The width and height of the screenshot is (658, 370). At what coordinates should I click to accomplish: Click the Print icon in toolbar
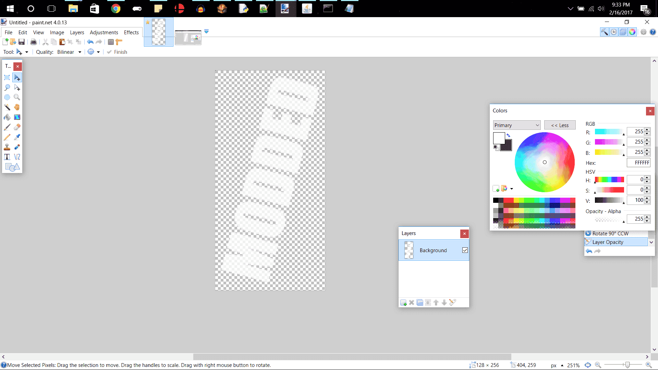coord(34,42)
